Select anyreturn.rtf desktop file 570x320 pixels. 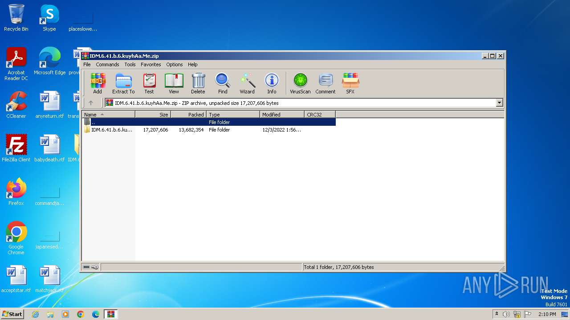coord(49,105)
